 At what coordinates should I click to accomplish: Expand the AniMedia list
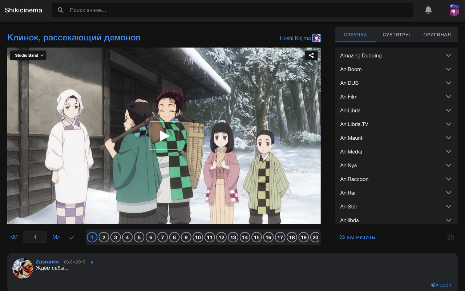point(396,152)
